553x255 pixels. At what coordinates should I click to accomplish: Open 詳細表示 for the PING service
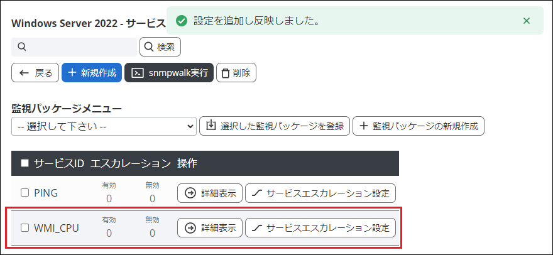[x=209, y=193]
